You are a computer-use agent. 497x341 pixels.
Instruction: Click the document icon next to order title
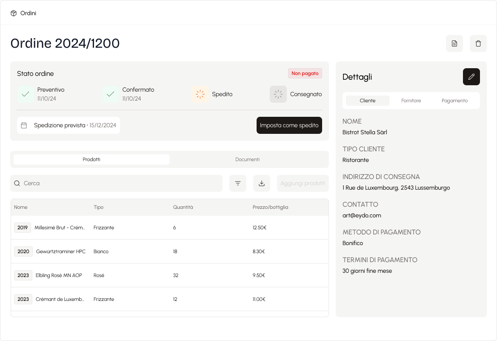[454, 43]
